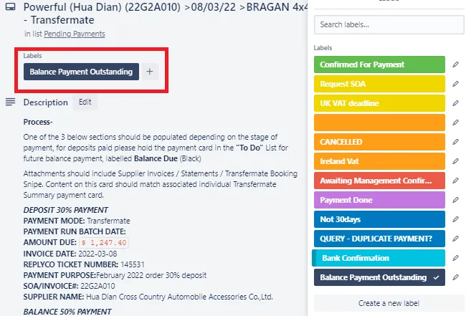
Task: Toggle the CANCELLED orange label
Action: (x=379, y=142)
